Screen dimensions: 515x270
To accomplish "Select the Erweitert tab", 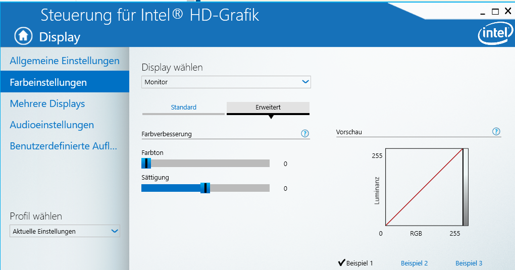I will coord(268,107).
